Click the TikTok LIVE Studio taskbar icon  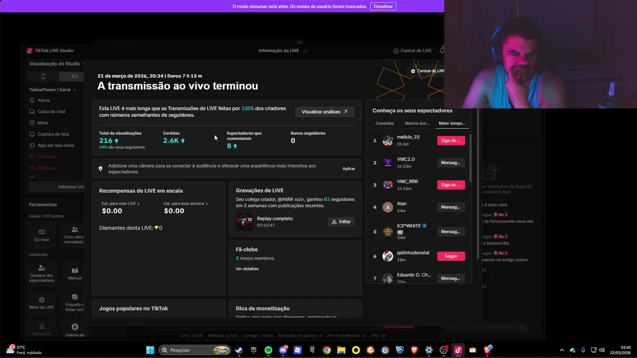458,350
